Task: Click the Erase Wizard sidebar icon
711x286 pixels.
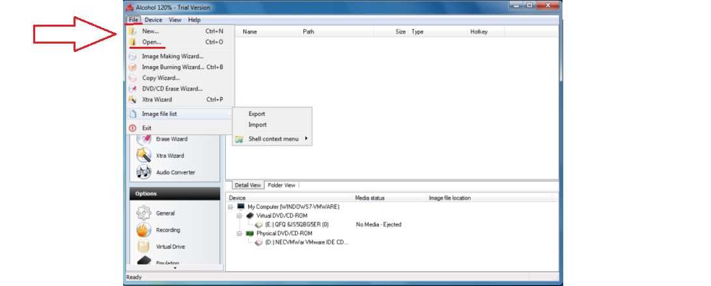Action: coord(144,139)
